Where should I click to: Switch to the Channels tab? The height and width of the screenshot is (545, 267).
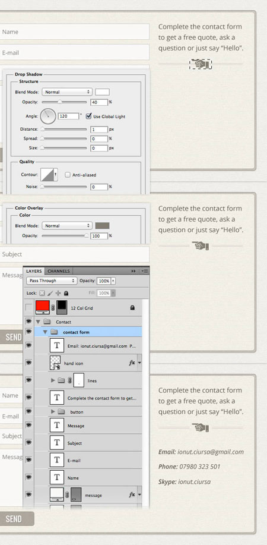pos(58,271)
